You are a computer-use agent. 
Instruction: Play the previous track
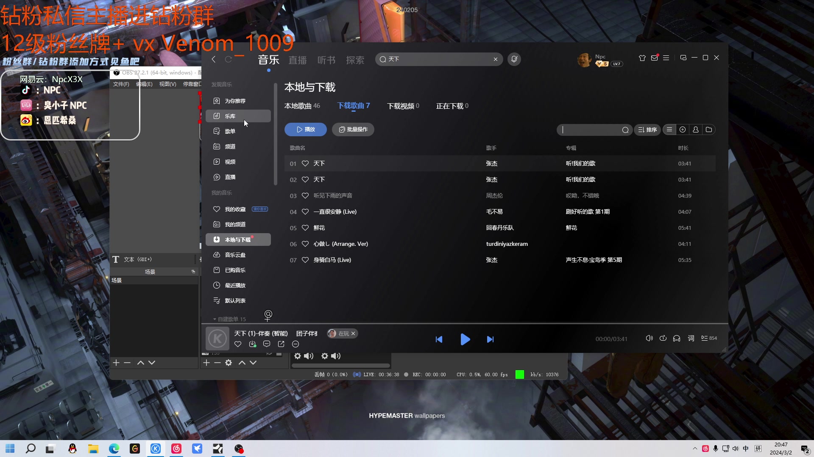click(x=439, y=339)
